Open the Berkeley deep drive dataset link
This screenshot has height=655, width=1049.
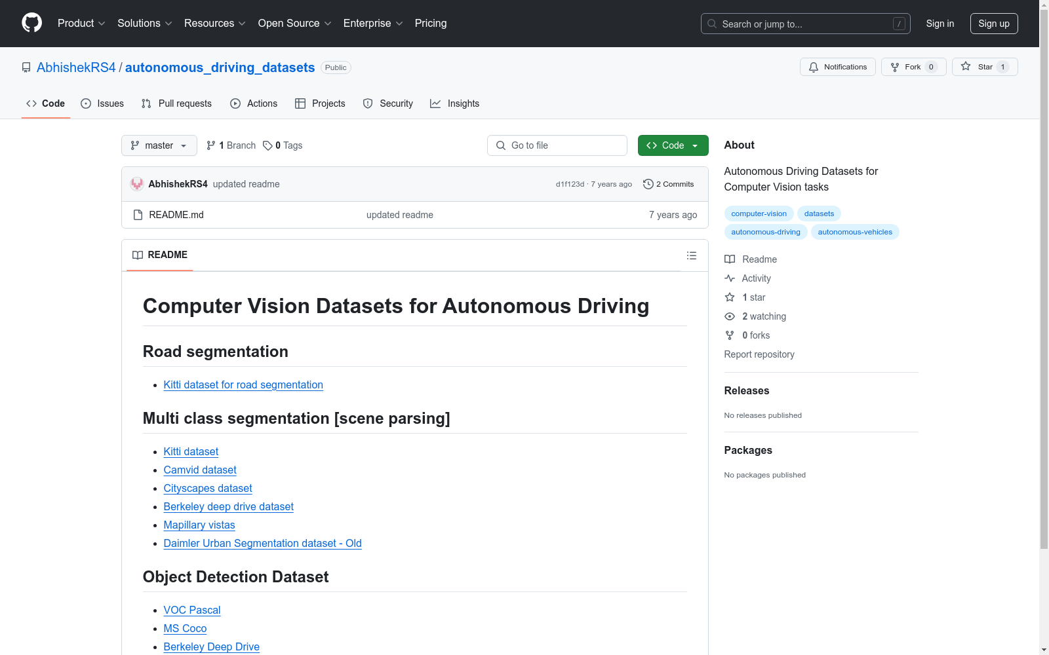click(x=229, y=507)
